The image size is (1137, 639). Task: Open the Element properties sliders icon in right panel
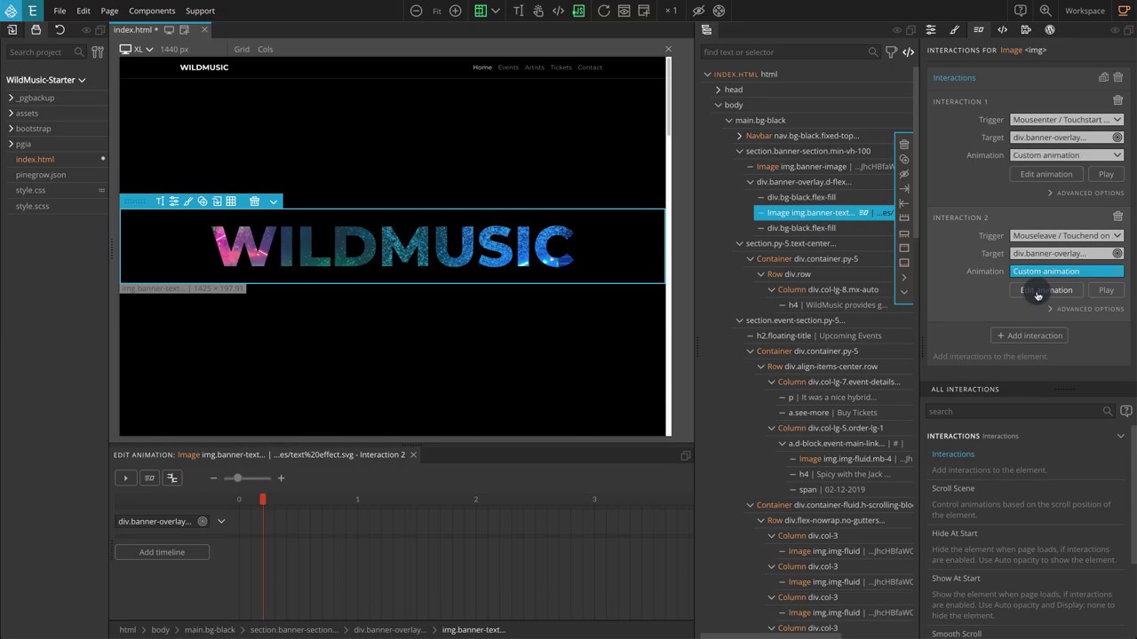coord(931,30)
